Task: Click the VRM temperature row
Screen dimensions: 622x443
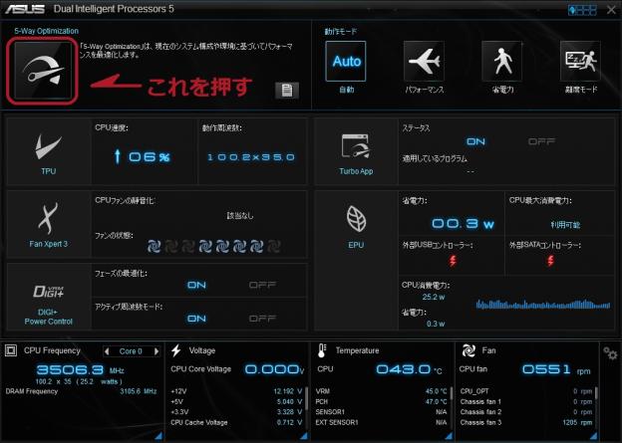Action: coord(381,391)
